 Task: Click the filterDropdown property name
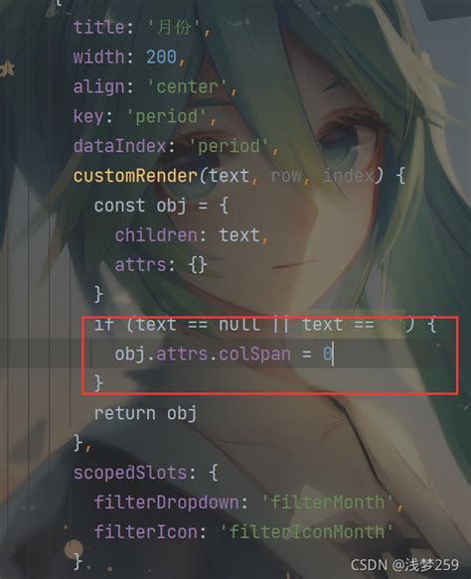166,503
